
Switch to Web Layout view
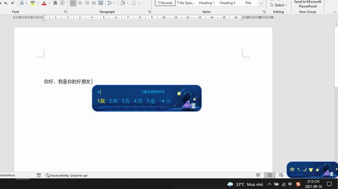tap(281, 175)
